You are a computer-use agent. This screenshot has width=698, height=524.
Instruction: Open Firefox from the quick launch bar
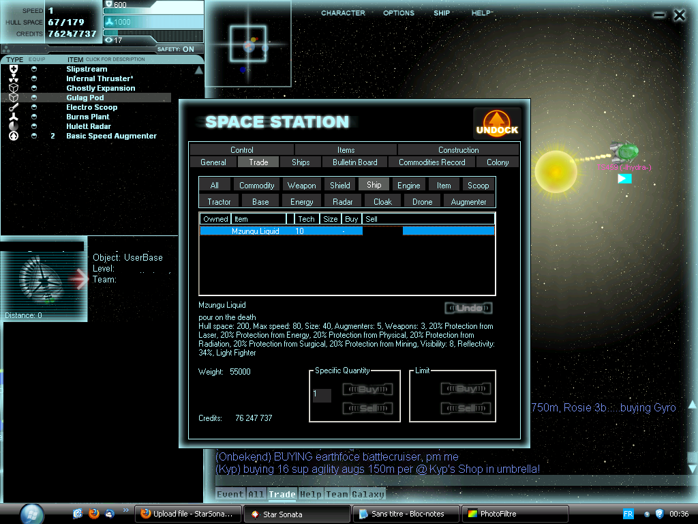point(93,513)
